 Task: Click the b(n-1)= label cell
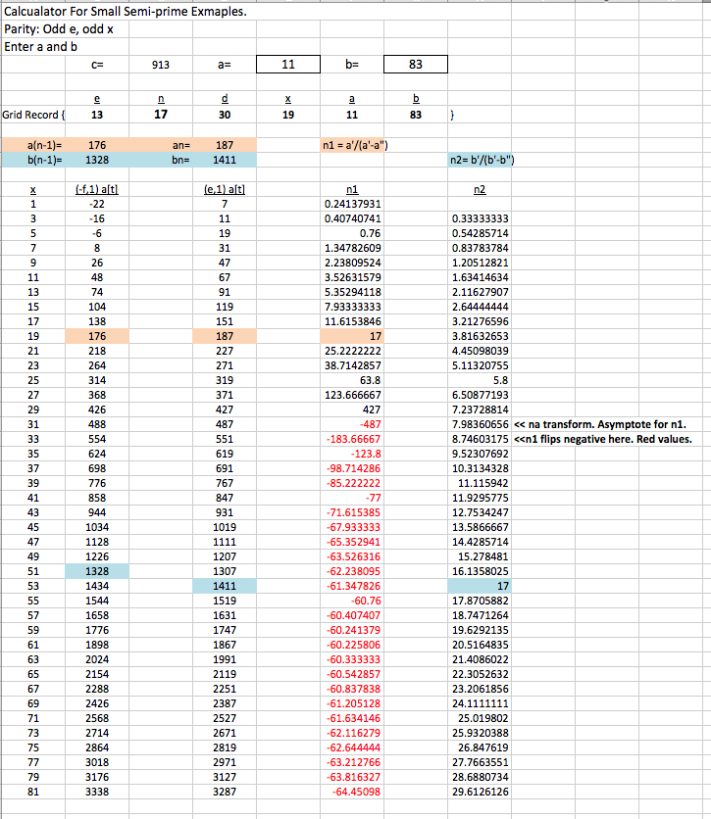click(x=33, y=160)
